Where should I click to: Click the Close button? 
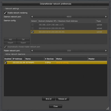click(56, 106)
